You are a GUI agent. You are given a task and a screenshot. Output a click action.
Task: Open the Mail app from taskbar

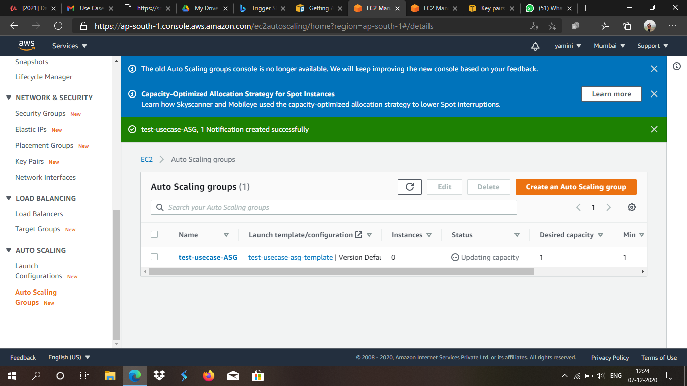pyautogui.click(x=233, y=376)
